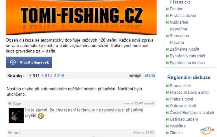Click the green N icon beside Feeder
The height and width of the screenshot is (137, 217).
[167, 9]
